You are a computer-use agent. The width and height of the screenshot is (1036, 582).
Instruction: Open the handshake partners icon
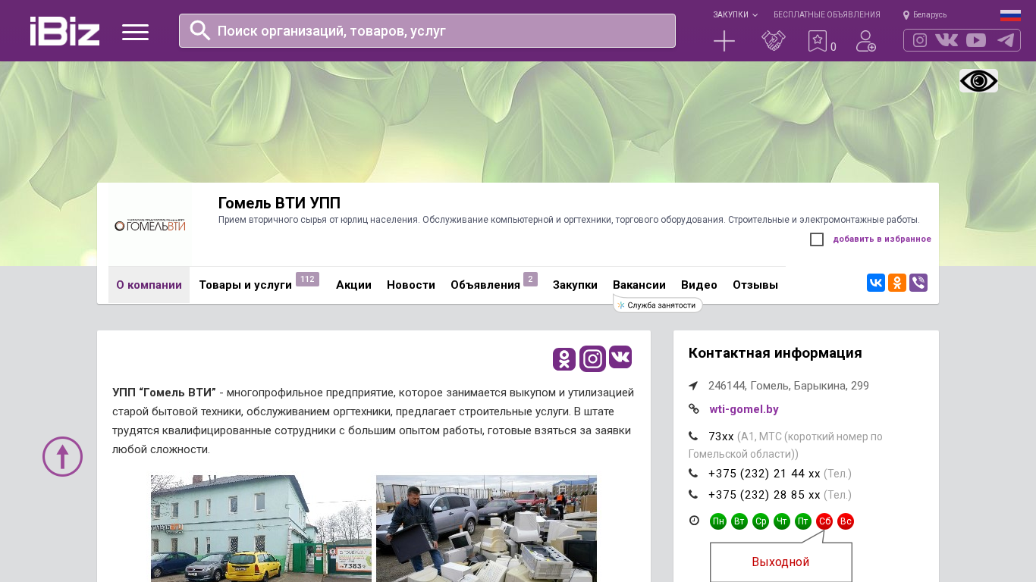[x=774, y=41]
